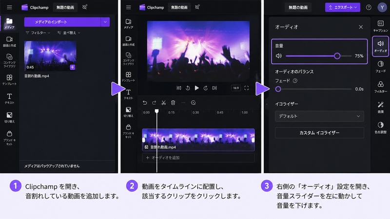Enter fullscreen preview mode
The width and height of the screenshot is (390, 219).
point(247,88)
